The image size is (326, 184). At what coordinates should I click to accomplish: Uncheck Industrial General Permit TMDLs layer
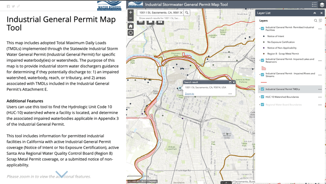[262, 89]
